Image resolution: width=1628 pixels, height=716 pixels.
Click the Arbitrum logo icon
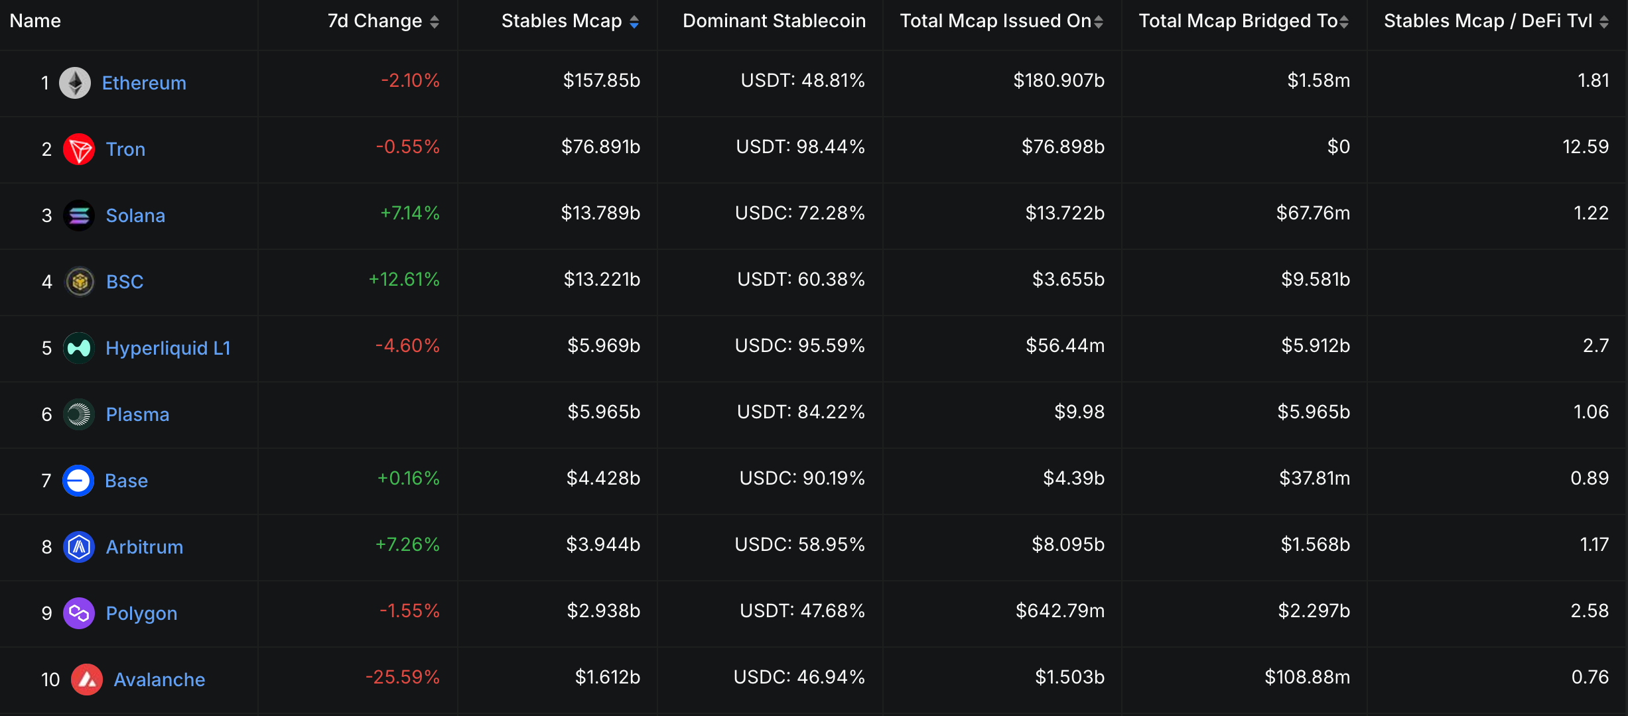78,546
